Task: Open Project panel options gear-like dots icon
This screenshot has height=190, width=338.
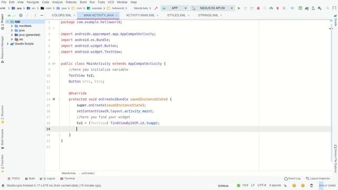Action: coord(35,15)
